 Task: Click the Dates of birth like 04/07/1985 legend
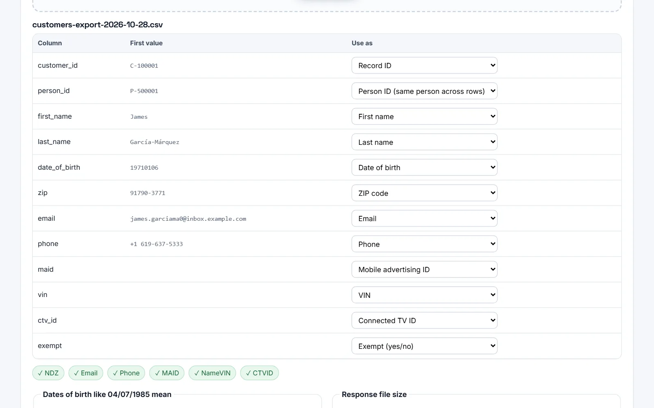[107, 395]
